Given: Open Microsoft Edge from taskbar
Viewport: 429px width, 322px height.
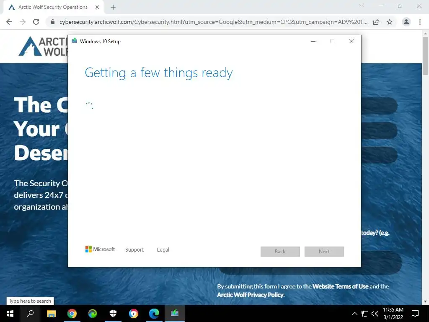Looking at the screenshot, I should pyautogui.click(x=154, y=314).
